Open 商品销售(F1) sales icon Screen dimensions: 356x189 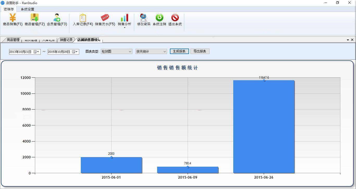point(13,20)
